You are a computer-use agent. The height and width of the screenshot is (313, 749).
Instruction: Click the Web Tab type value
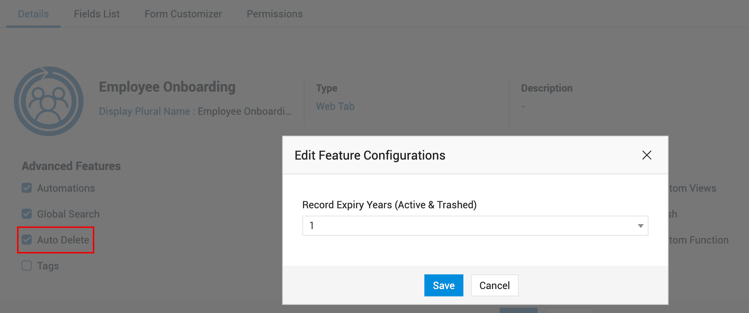tap(335, 106)
